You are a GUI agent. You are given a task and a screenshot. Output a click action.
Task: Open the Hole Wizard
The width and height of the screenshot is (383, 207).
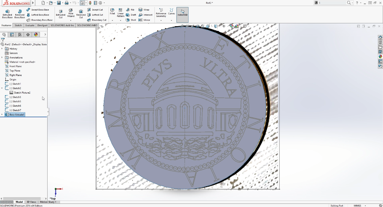click(71, 13)
